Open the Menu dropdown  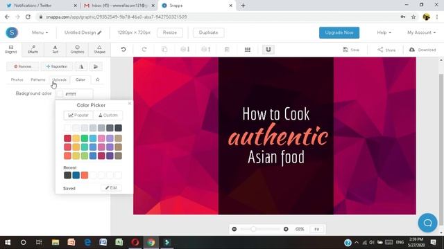[40, 33]
